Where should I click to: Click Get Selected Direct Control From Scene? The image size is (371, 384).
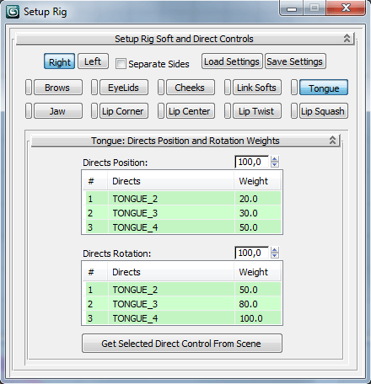[x=182, y=343]
